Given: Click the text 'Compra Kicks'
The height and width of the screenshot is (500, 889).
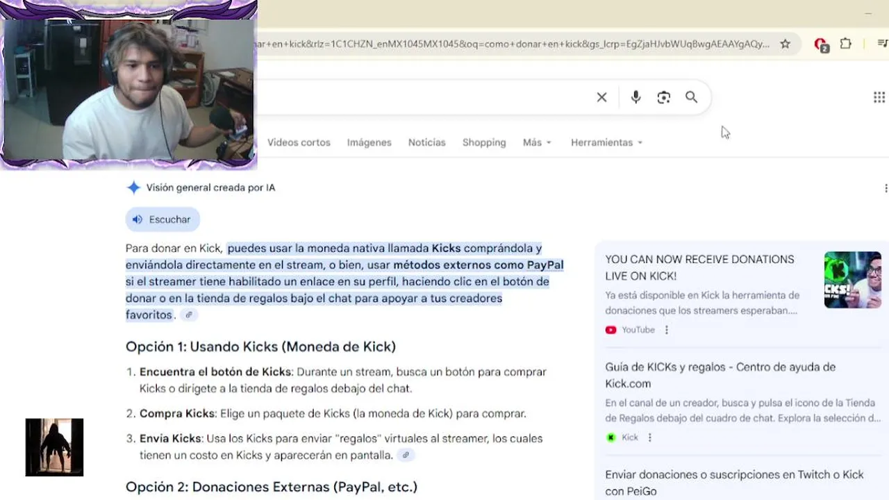Looking at the screenshot, I should (177, 413).
